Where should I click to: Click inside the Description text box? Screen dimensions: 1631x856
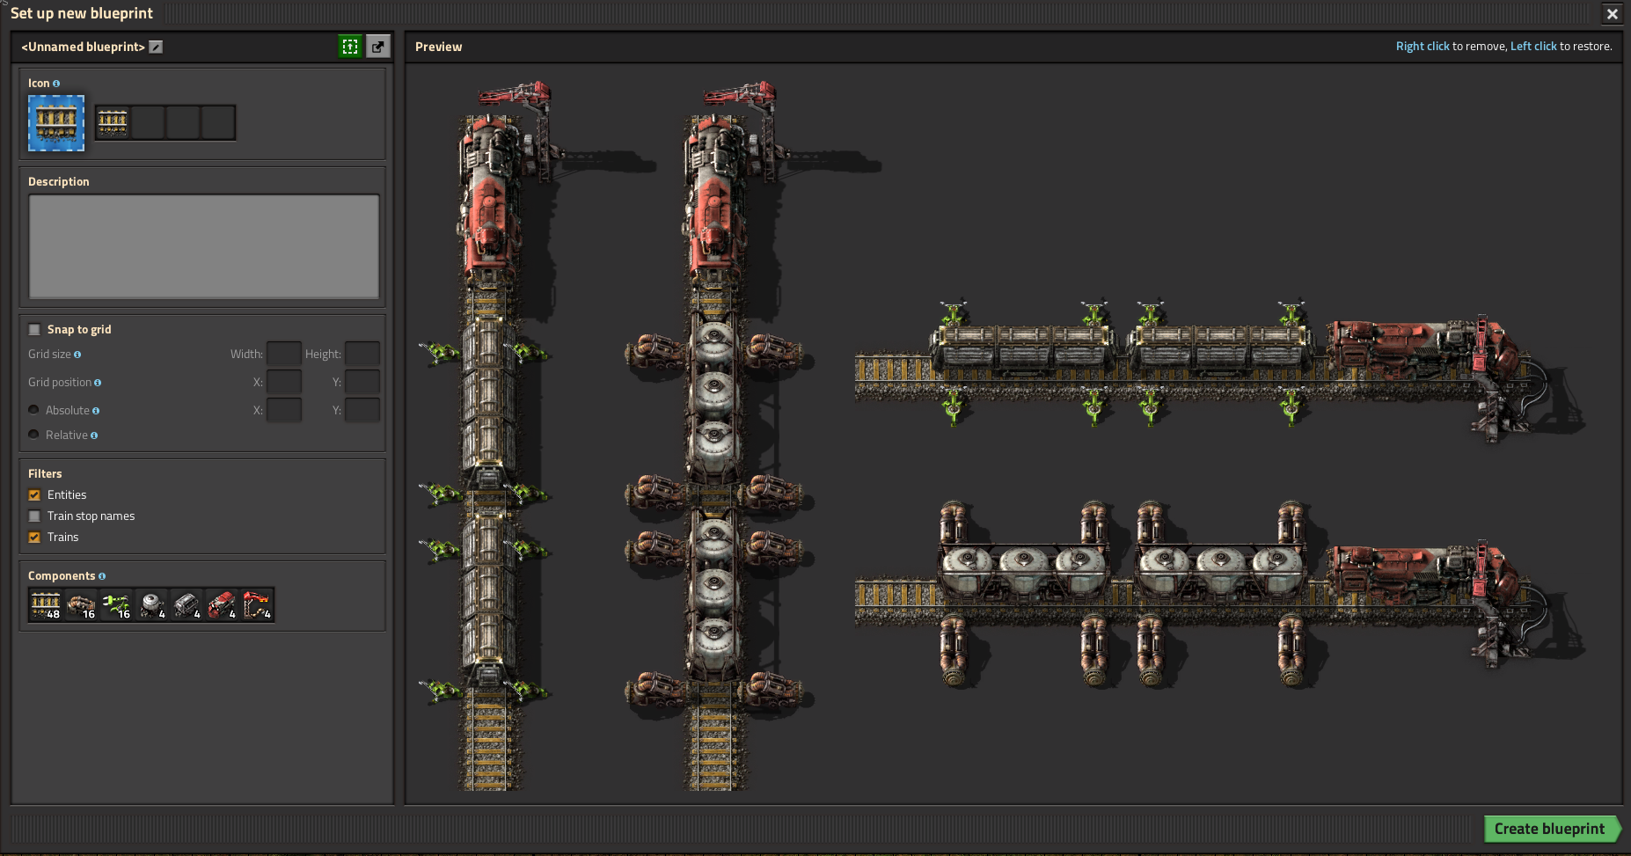204,247
